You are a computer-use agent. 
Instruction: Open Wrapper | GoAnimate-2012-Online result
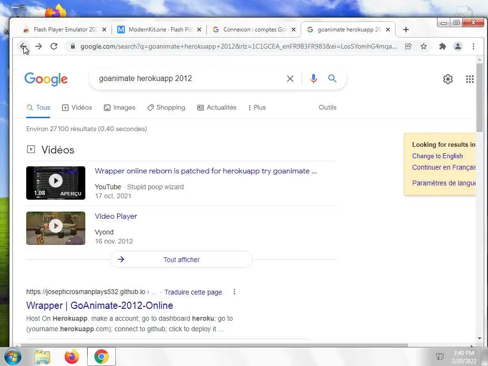point(100,305)
